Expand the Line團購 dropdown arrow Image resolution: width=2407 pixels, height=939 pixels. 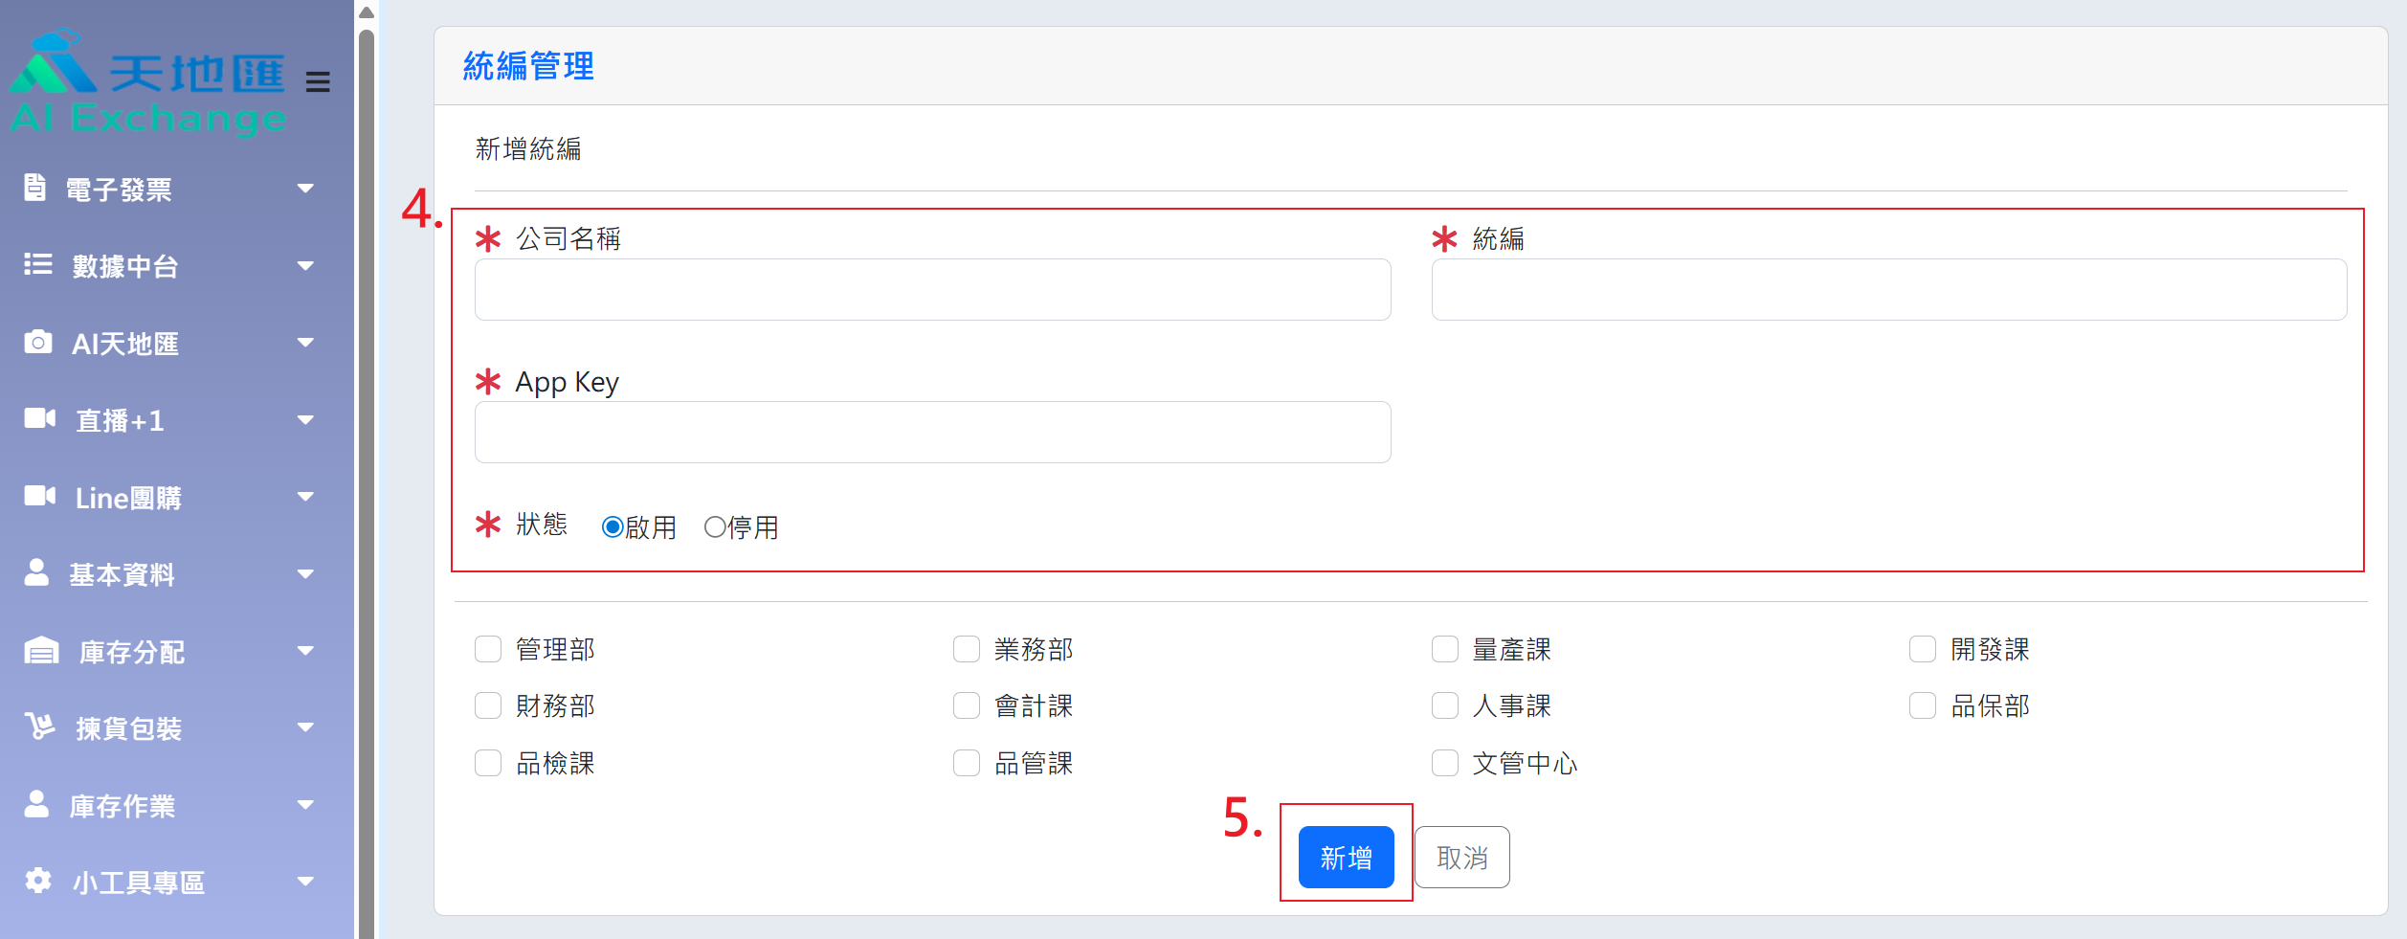pos(305,497)
